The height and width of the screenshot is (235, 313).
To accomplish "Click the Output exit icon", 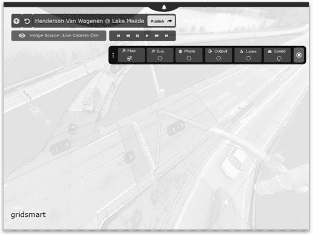I will [210, 51].
